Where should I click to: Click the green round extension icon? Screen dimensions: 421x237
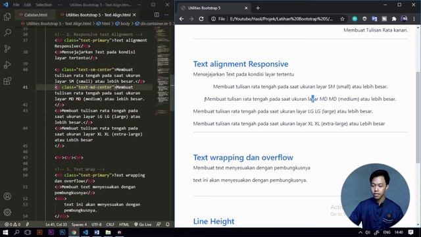point(355,18)
